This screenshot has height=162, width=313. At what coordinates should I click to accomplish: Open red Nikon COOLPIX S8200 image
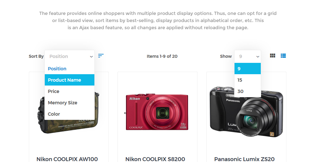tap(157, 112)
